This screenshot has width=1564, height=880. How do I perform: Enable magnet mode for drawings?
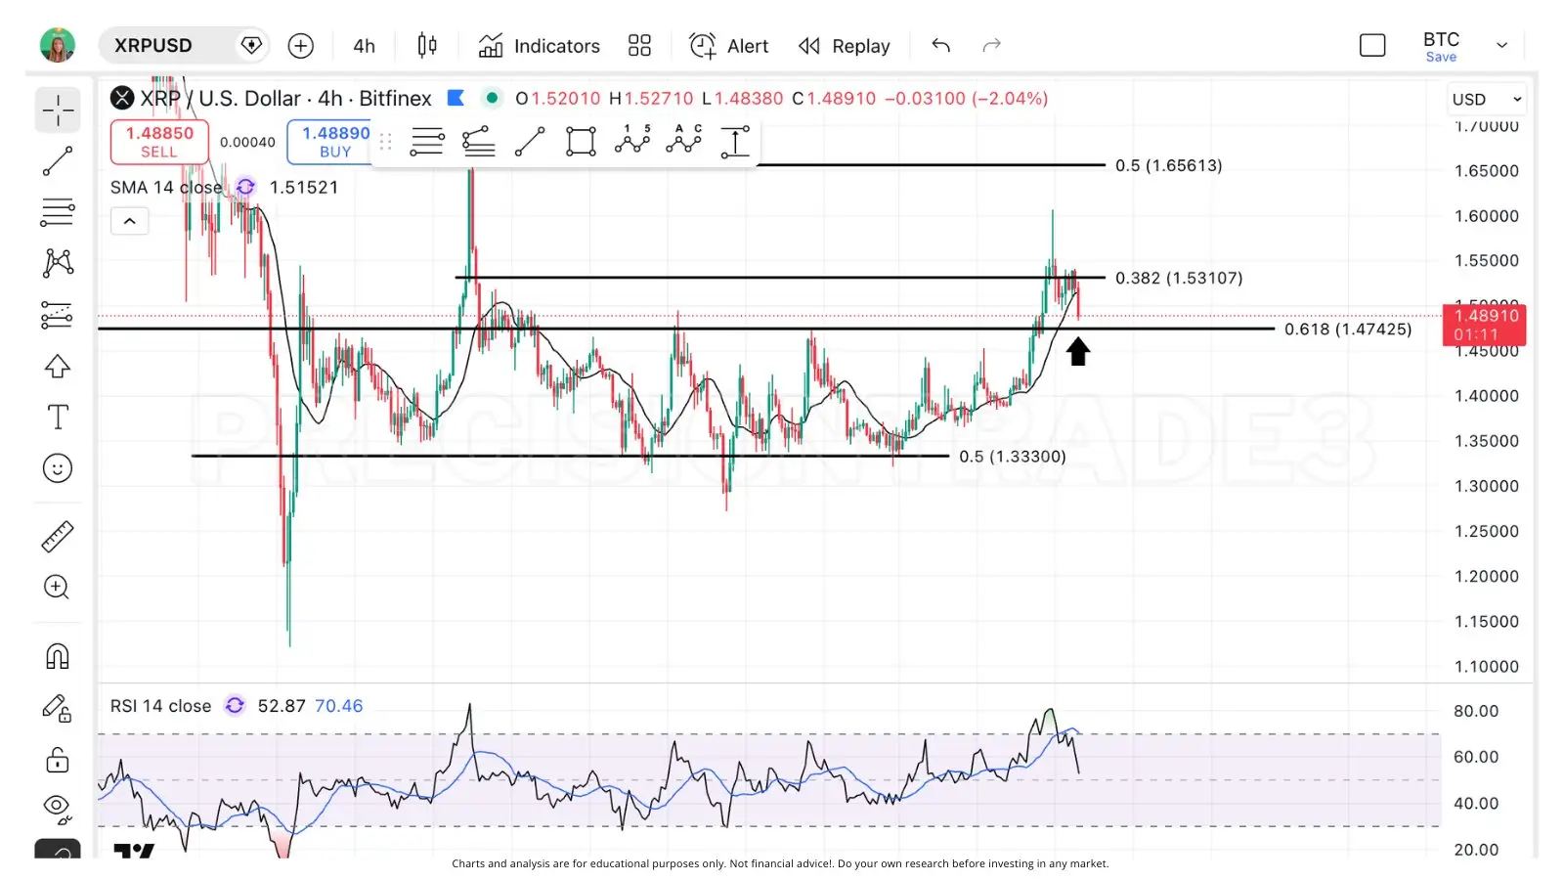coord(57,655)
